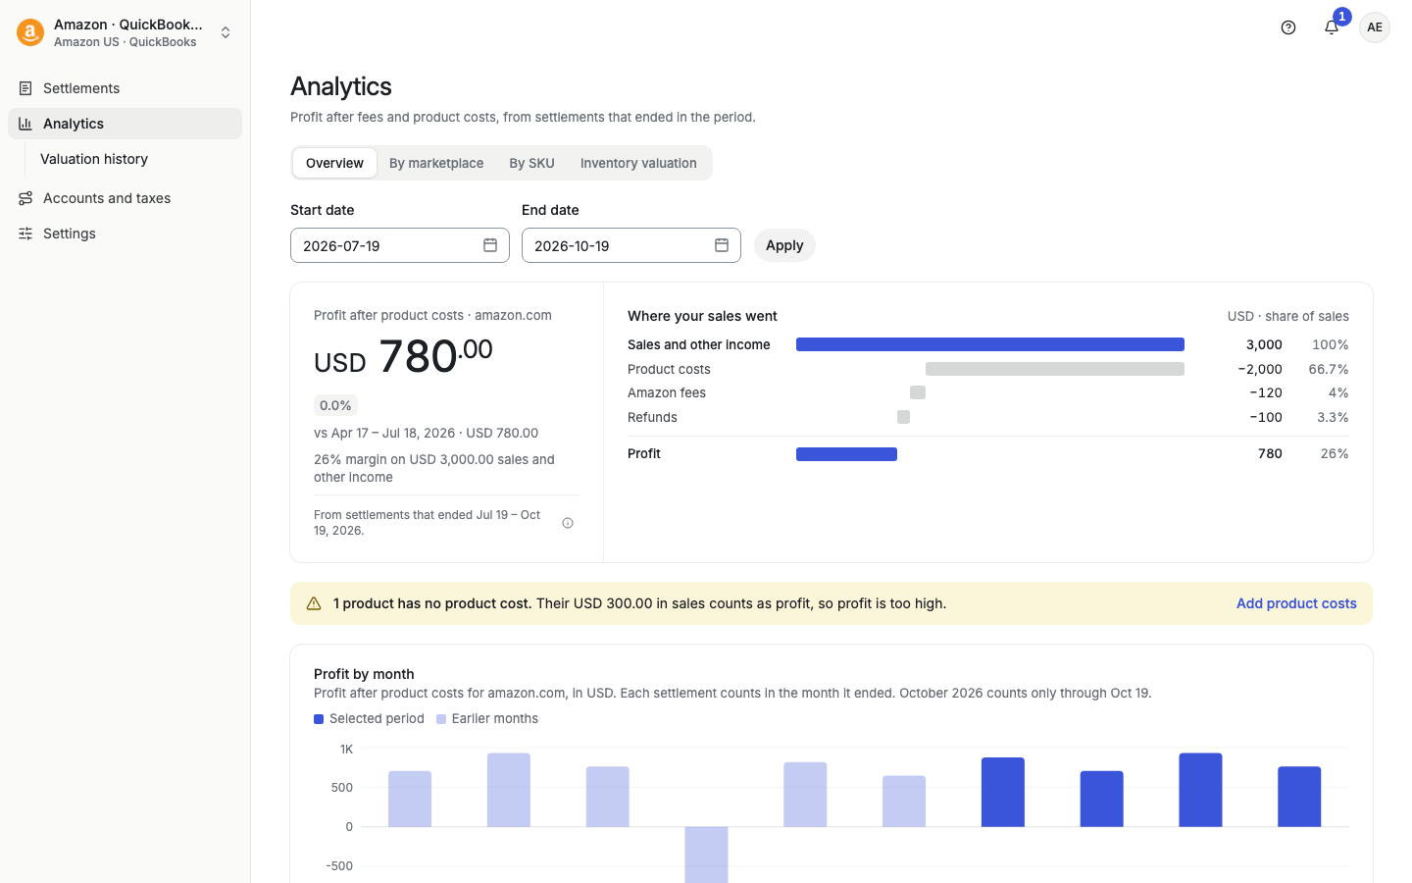The image size is (1412, 883).
Task: Select the Overview tab
Action: 334,163
